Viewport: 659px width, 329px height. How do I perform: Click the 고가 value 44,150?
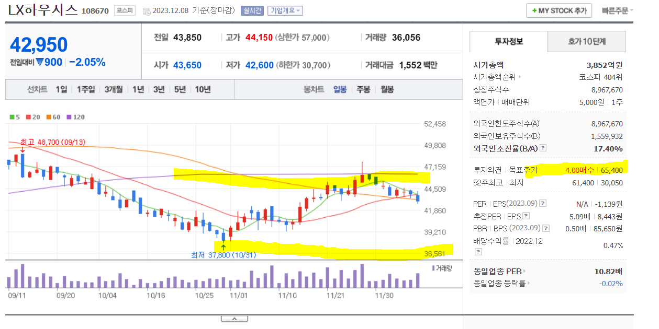click(259, 38)
